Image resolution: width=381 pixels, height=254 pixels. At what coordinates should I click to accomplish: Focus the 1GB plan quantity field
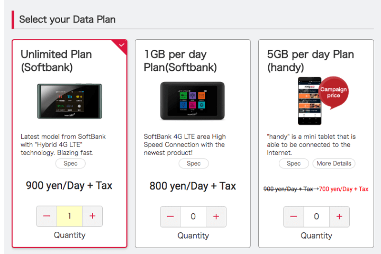pos(193,216)
